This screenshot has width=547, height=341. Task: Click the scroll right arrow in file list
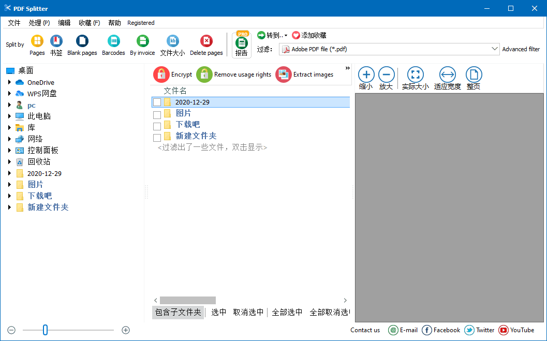click(x=345, y=301)
